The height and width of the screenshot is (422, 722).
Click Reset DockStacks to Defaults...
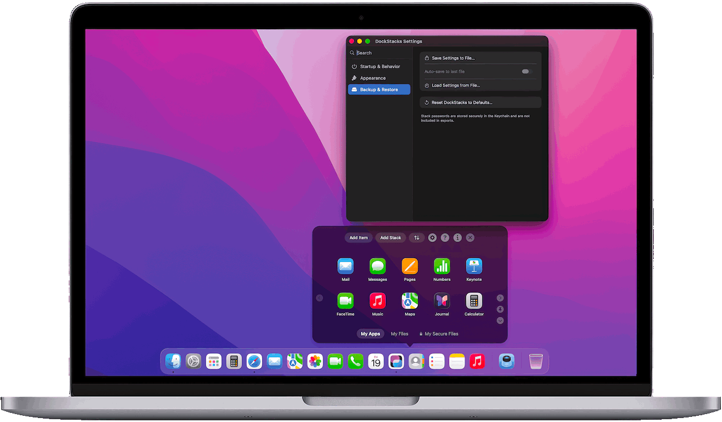point(481,103)
